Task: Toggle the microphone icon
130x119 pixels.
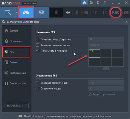Action: coord(77,13)
